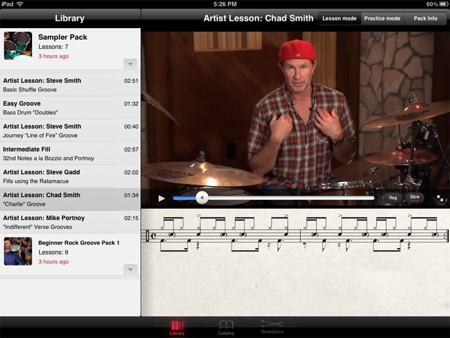The height and width of the screenshot is (338, 450).
Task: Open Pack Info
Action: (x=425, y=18)
